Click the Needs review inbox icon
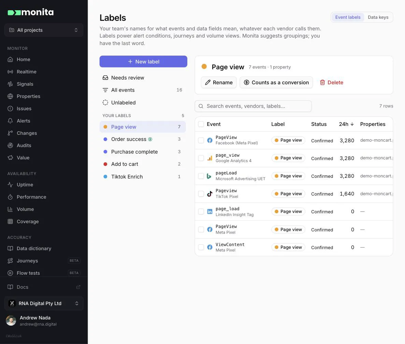405x344 pixels. click(x=105, y=78)
